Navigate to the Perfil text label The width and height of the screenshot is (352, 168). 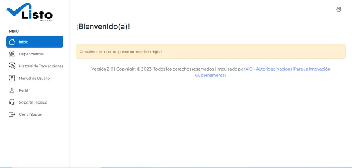23,90
